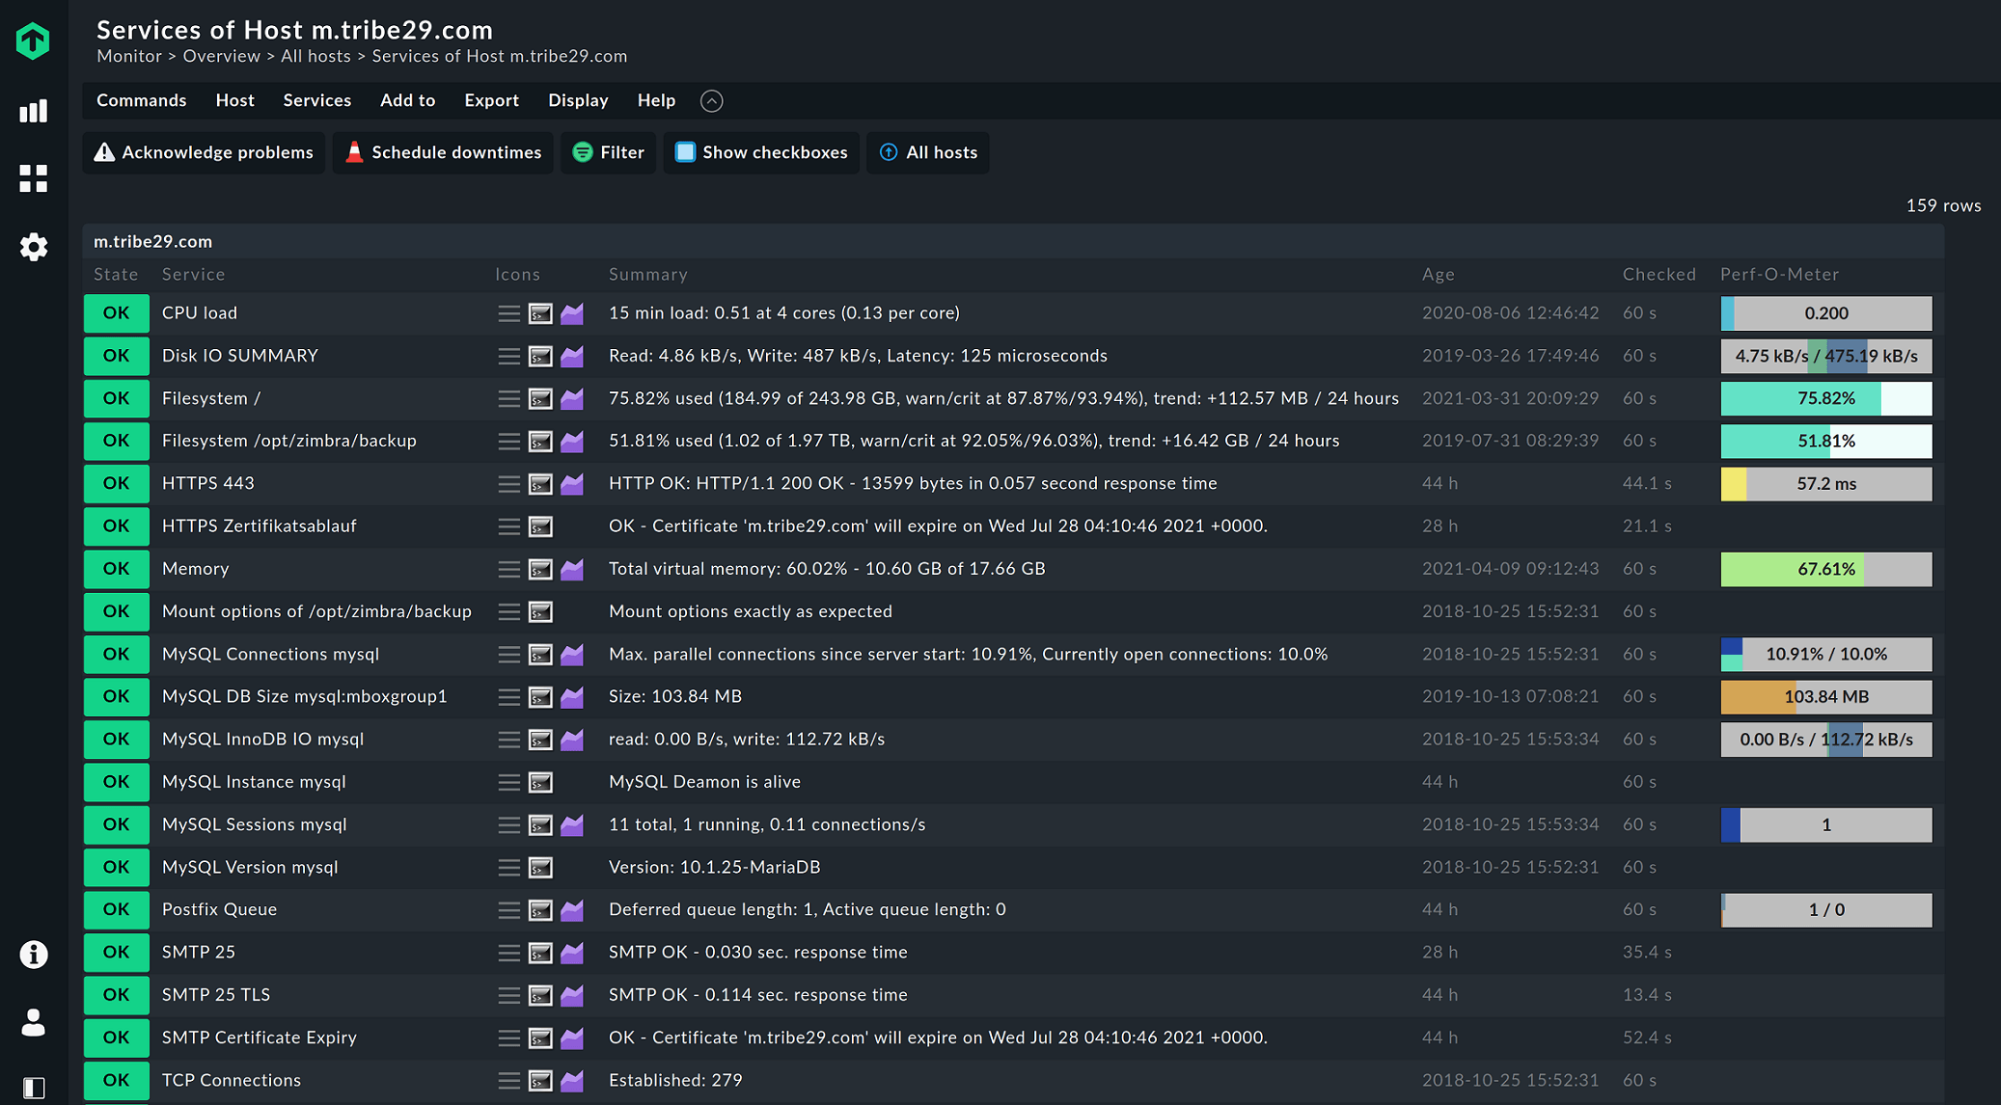Click Schedule downtimes button

coord(443,152)
